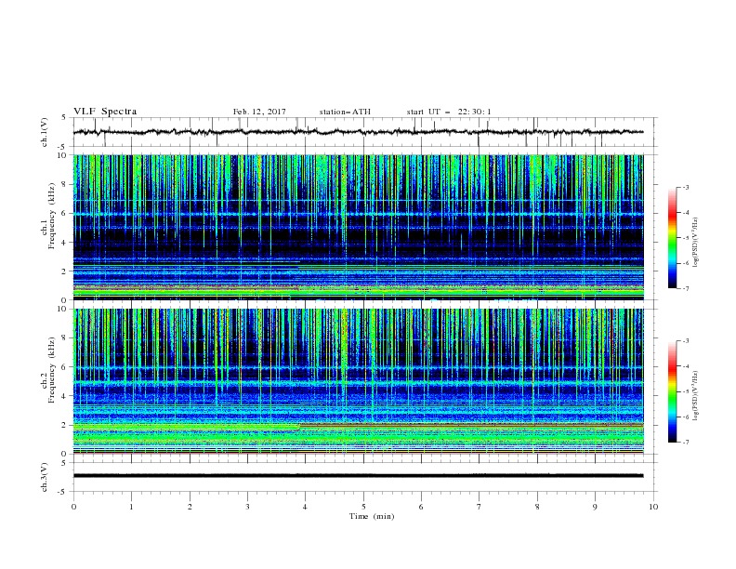Viewport: 736px width, 569px height.
Task: Click the "2" tick on the Time axis
Action: point(190,507)
